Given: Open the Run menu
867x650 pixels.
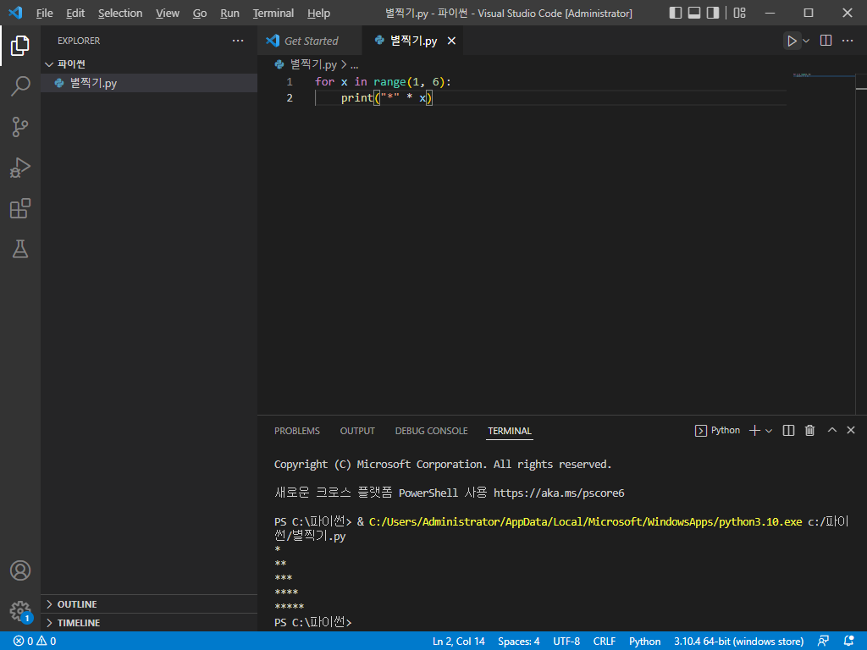Looking at the screenshot, I should [x=229, y=14].
